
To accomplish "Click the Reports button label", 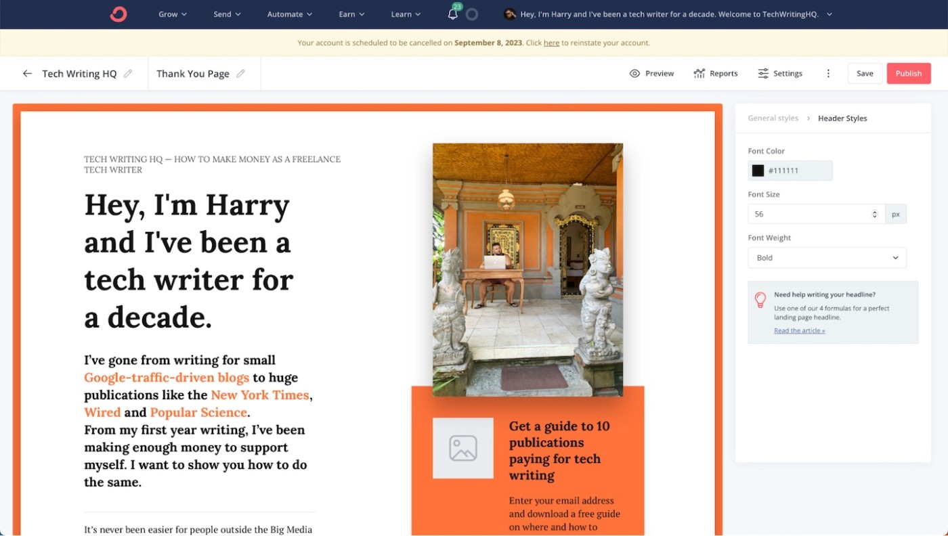I will point(723,73).
